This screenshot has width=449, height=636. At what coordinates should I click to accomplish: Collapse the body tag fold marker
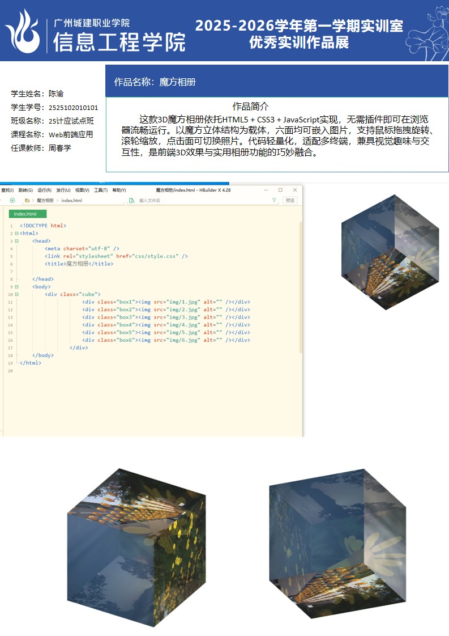16,287
